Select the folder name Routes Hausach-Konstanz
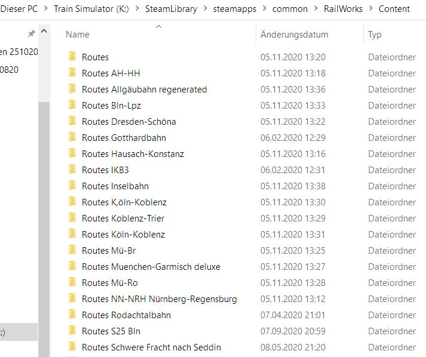 point(133,153)
